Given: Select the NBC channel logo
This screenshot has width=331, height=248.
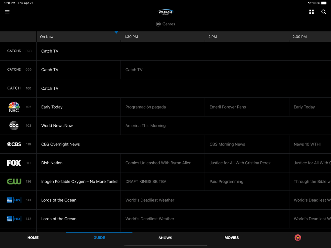Looking at the screenshot, I should pos(14,107).
